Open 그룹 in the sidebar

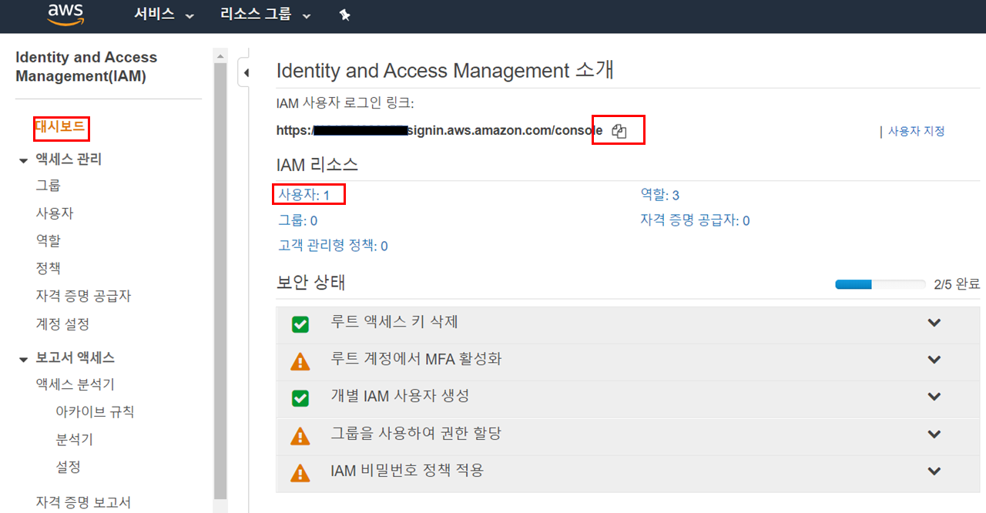point(48,186)
